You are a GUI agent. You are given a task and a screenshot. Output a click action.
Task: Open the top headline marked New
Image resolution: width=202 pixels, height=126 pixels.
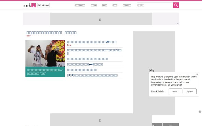pos(51,33)
